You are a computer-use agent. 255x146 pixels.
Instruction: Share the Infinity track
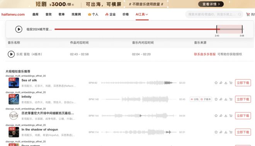(x=221, y=99)
